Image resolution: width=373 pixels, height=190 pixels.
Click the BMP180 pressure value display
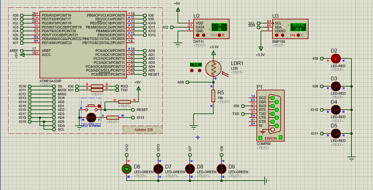tap(298, 27)
